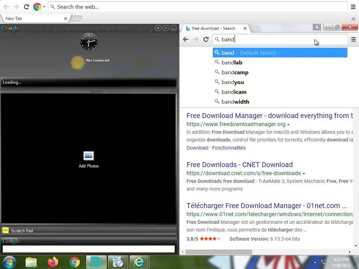Click the back arrow in the left browser window
Image resolution: width=359 pixels, height=269 pixels.
click(x=6, y=7)
